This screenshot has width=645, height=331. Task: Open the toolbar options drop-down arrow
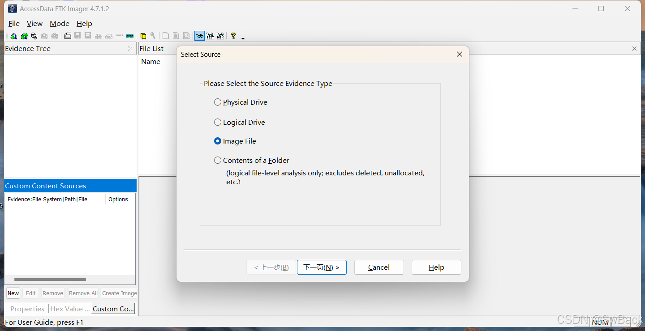point(243,39)
